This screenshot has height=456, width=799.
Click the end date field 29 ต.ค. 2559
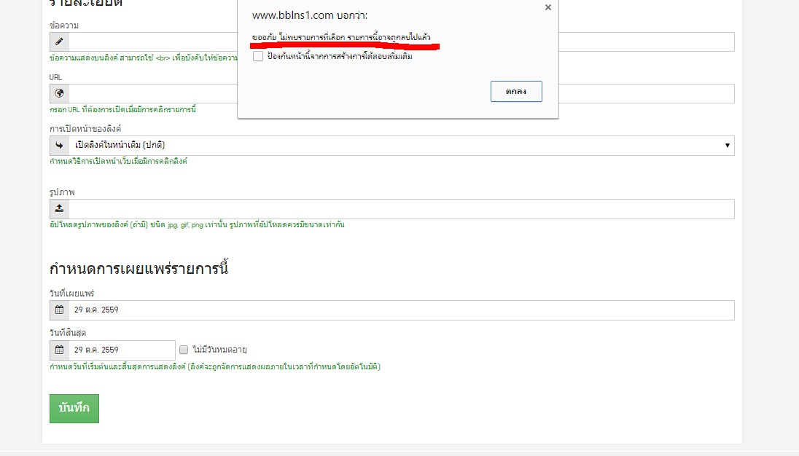[122, 350]
